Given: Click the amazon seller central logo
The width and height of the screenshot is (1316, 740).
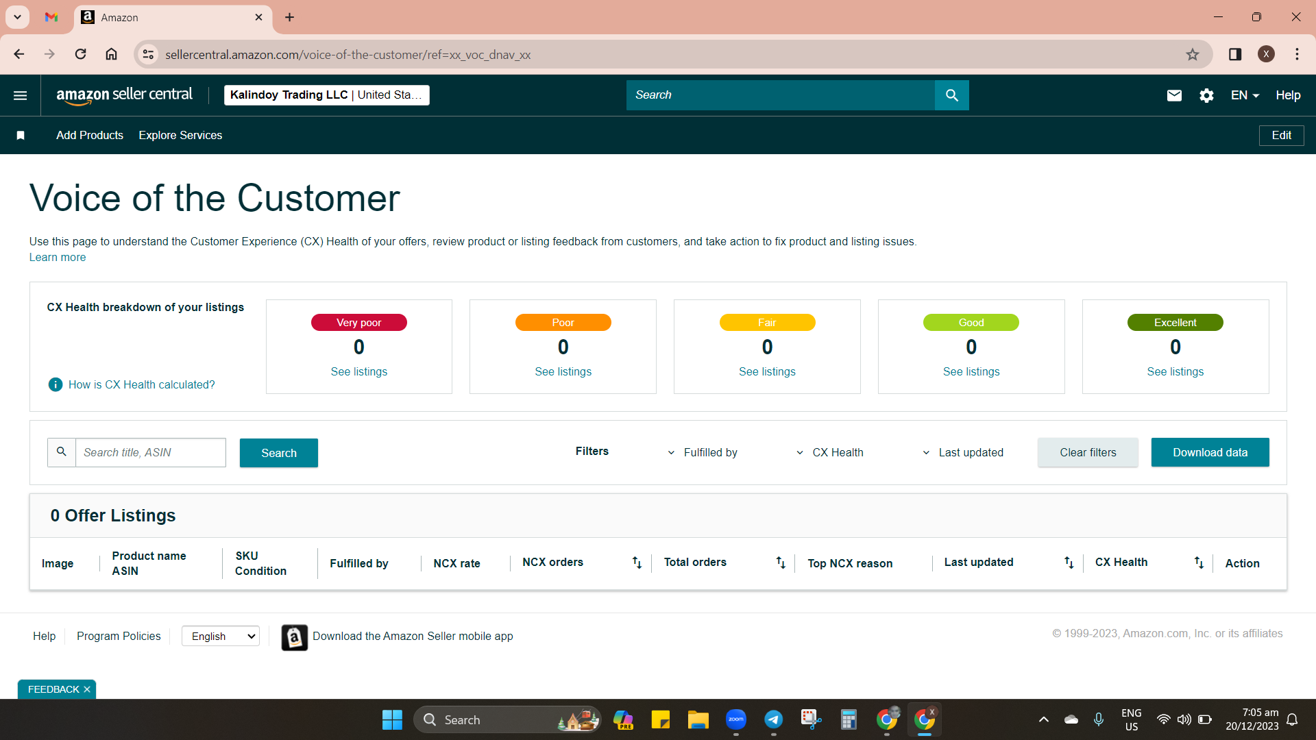Looking at the screenshot, I should coord(124,95).
